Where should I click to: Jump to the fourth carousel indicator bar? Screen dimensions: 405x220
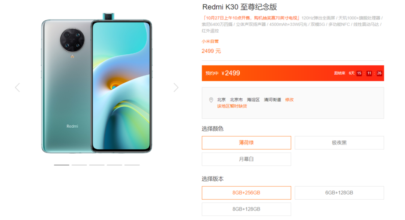point(114,165)
